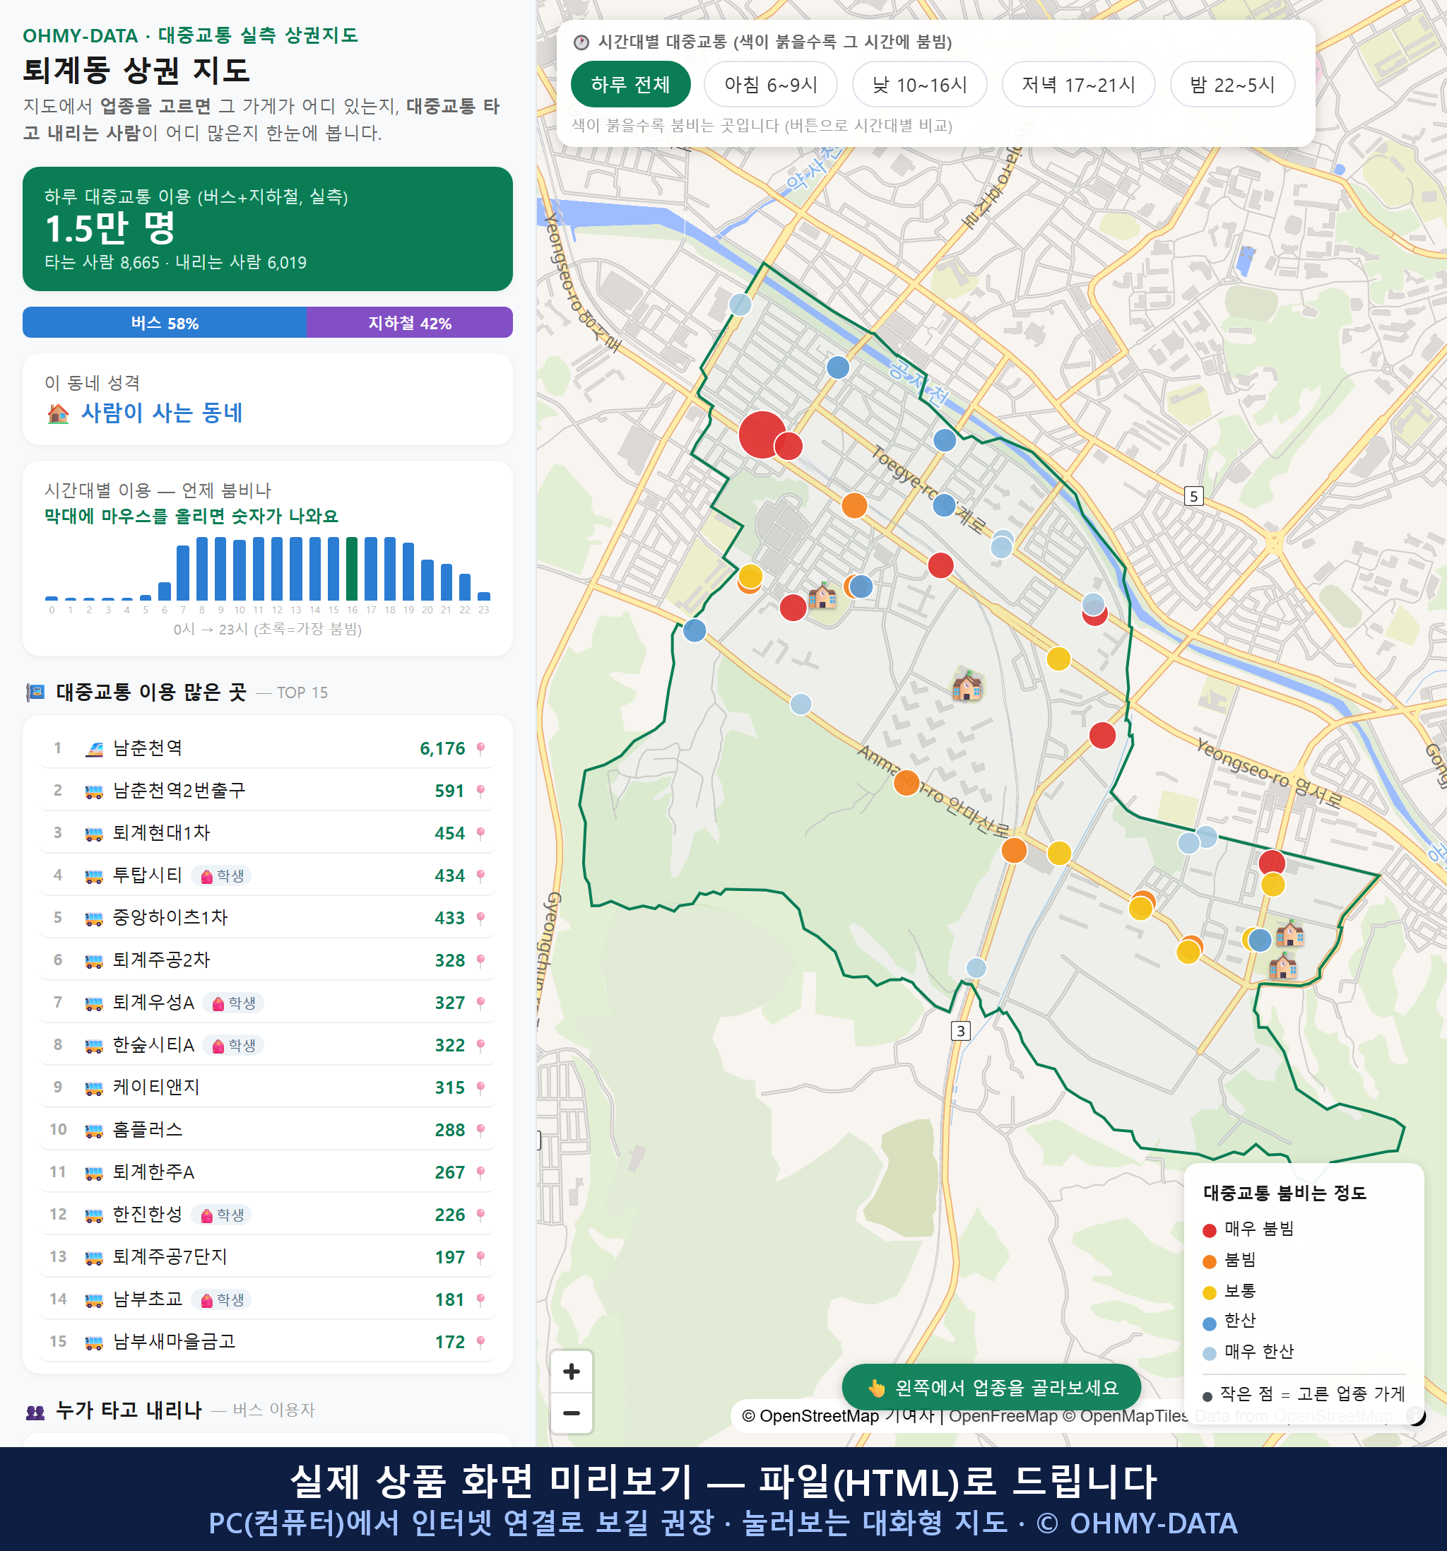The width and height of the screenshot is (1447, 1551).
Task: Click the 남춘천역 list row name
Action: tap(148, 748)
